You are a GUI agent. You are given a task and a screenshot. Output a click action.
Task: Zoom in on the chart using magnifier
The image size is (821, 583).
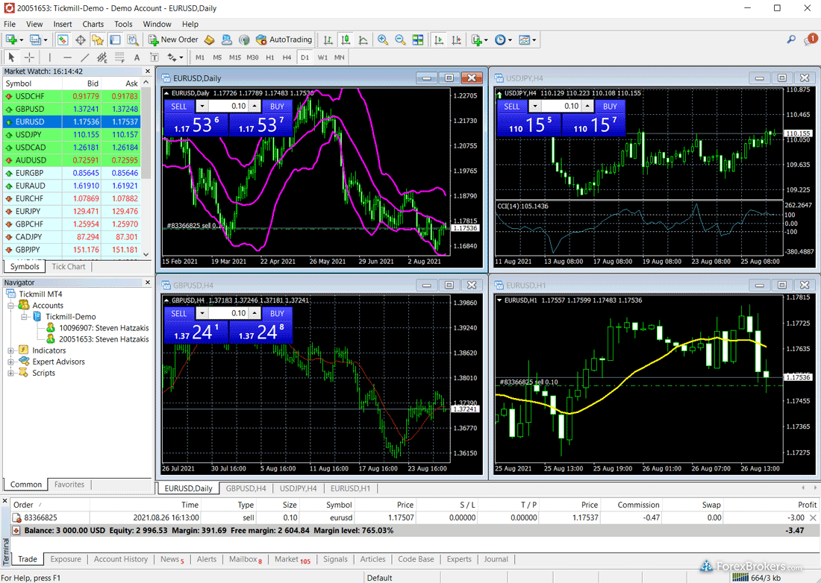click(x=383, y=40)
